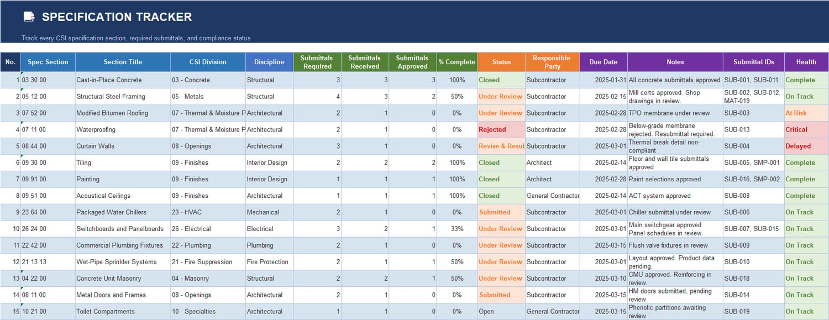Click spec section 26 24 00 cell
Screen dimensions: 829x320
tap(48, 229)
